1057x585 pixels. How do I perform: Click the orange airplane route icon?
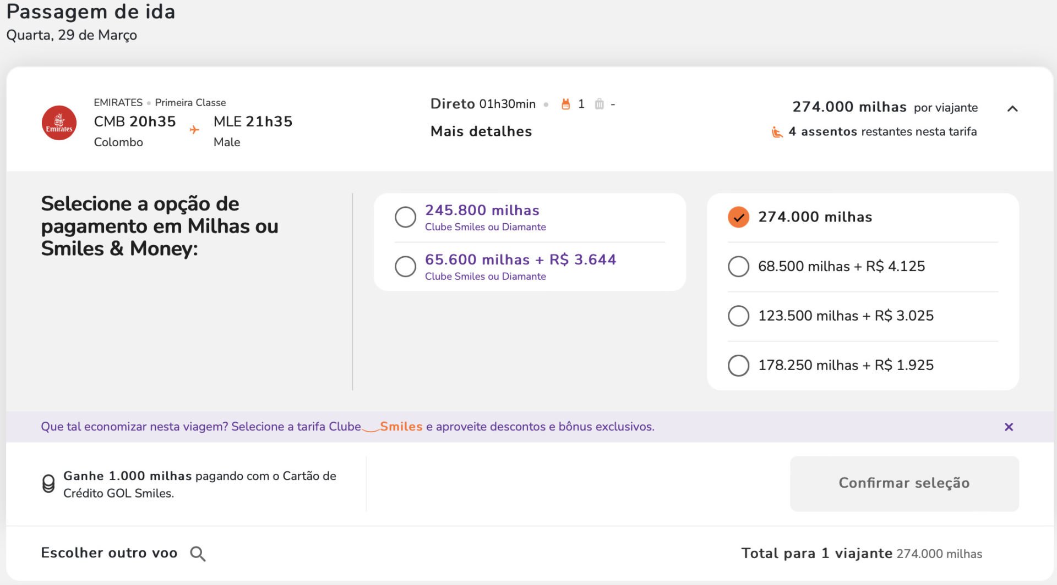point(194,130)
